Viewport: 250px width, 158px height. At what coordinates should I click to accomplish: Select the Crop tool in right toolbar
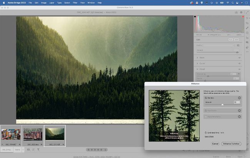click(247, 23)
